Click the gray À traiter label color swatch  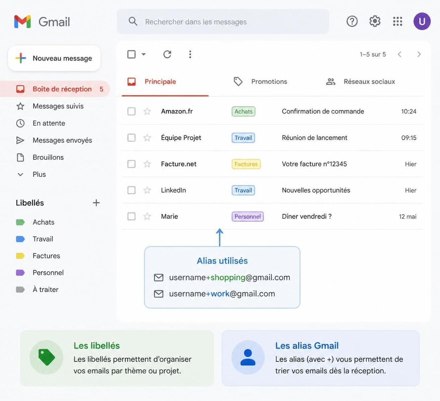tap(20, 289)
